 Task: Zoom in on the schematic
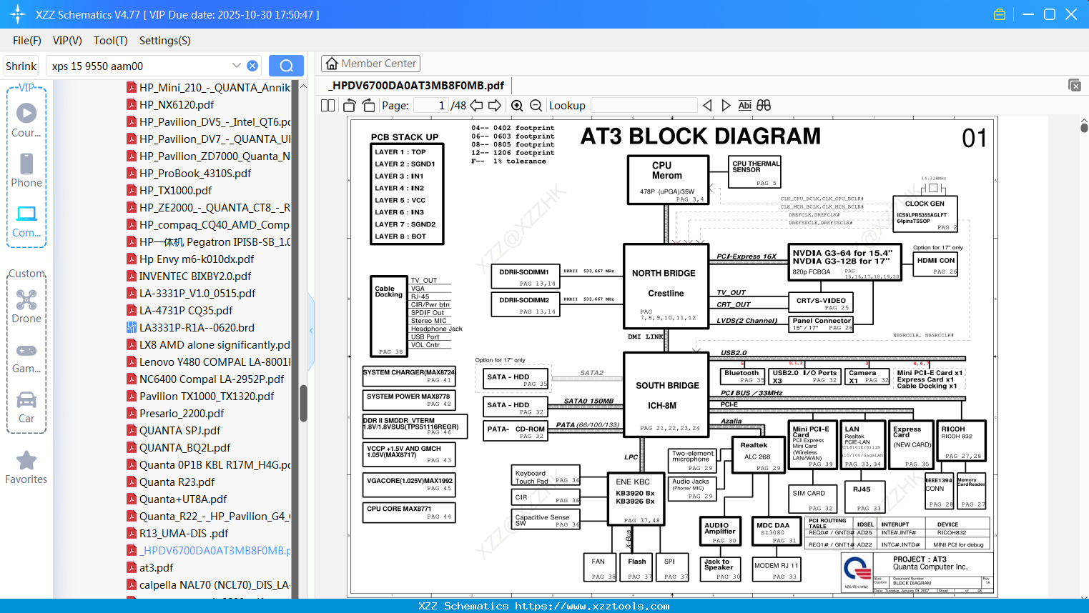517,105
